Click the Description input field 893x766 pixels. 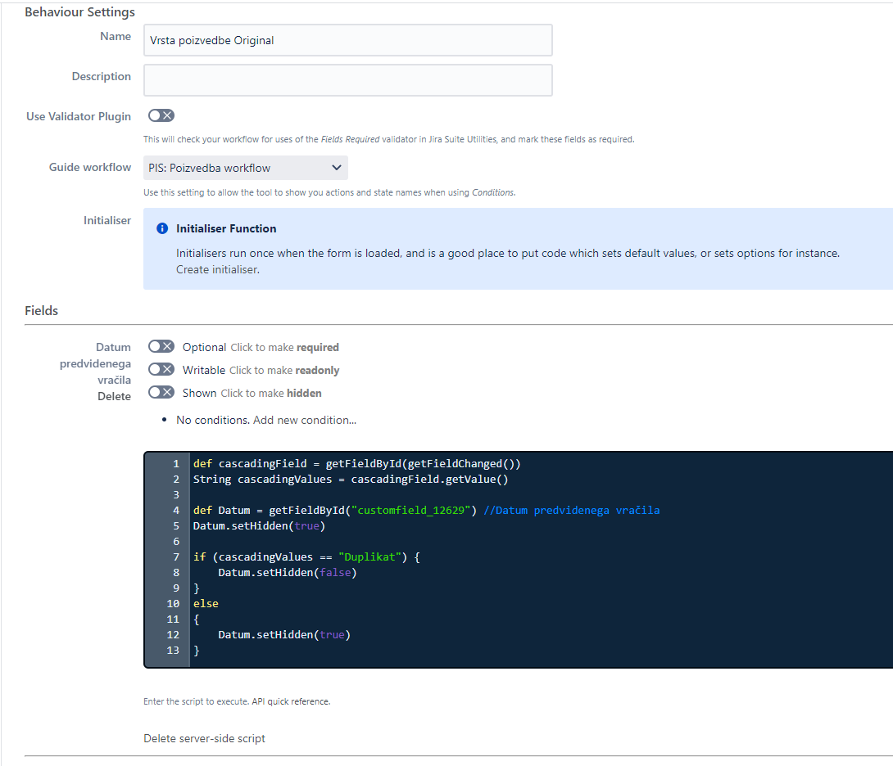(347, 80)
